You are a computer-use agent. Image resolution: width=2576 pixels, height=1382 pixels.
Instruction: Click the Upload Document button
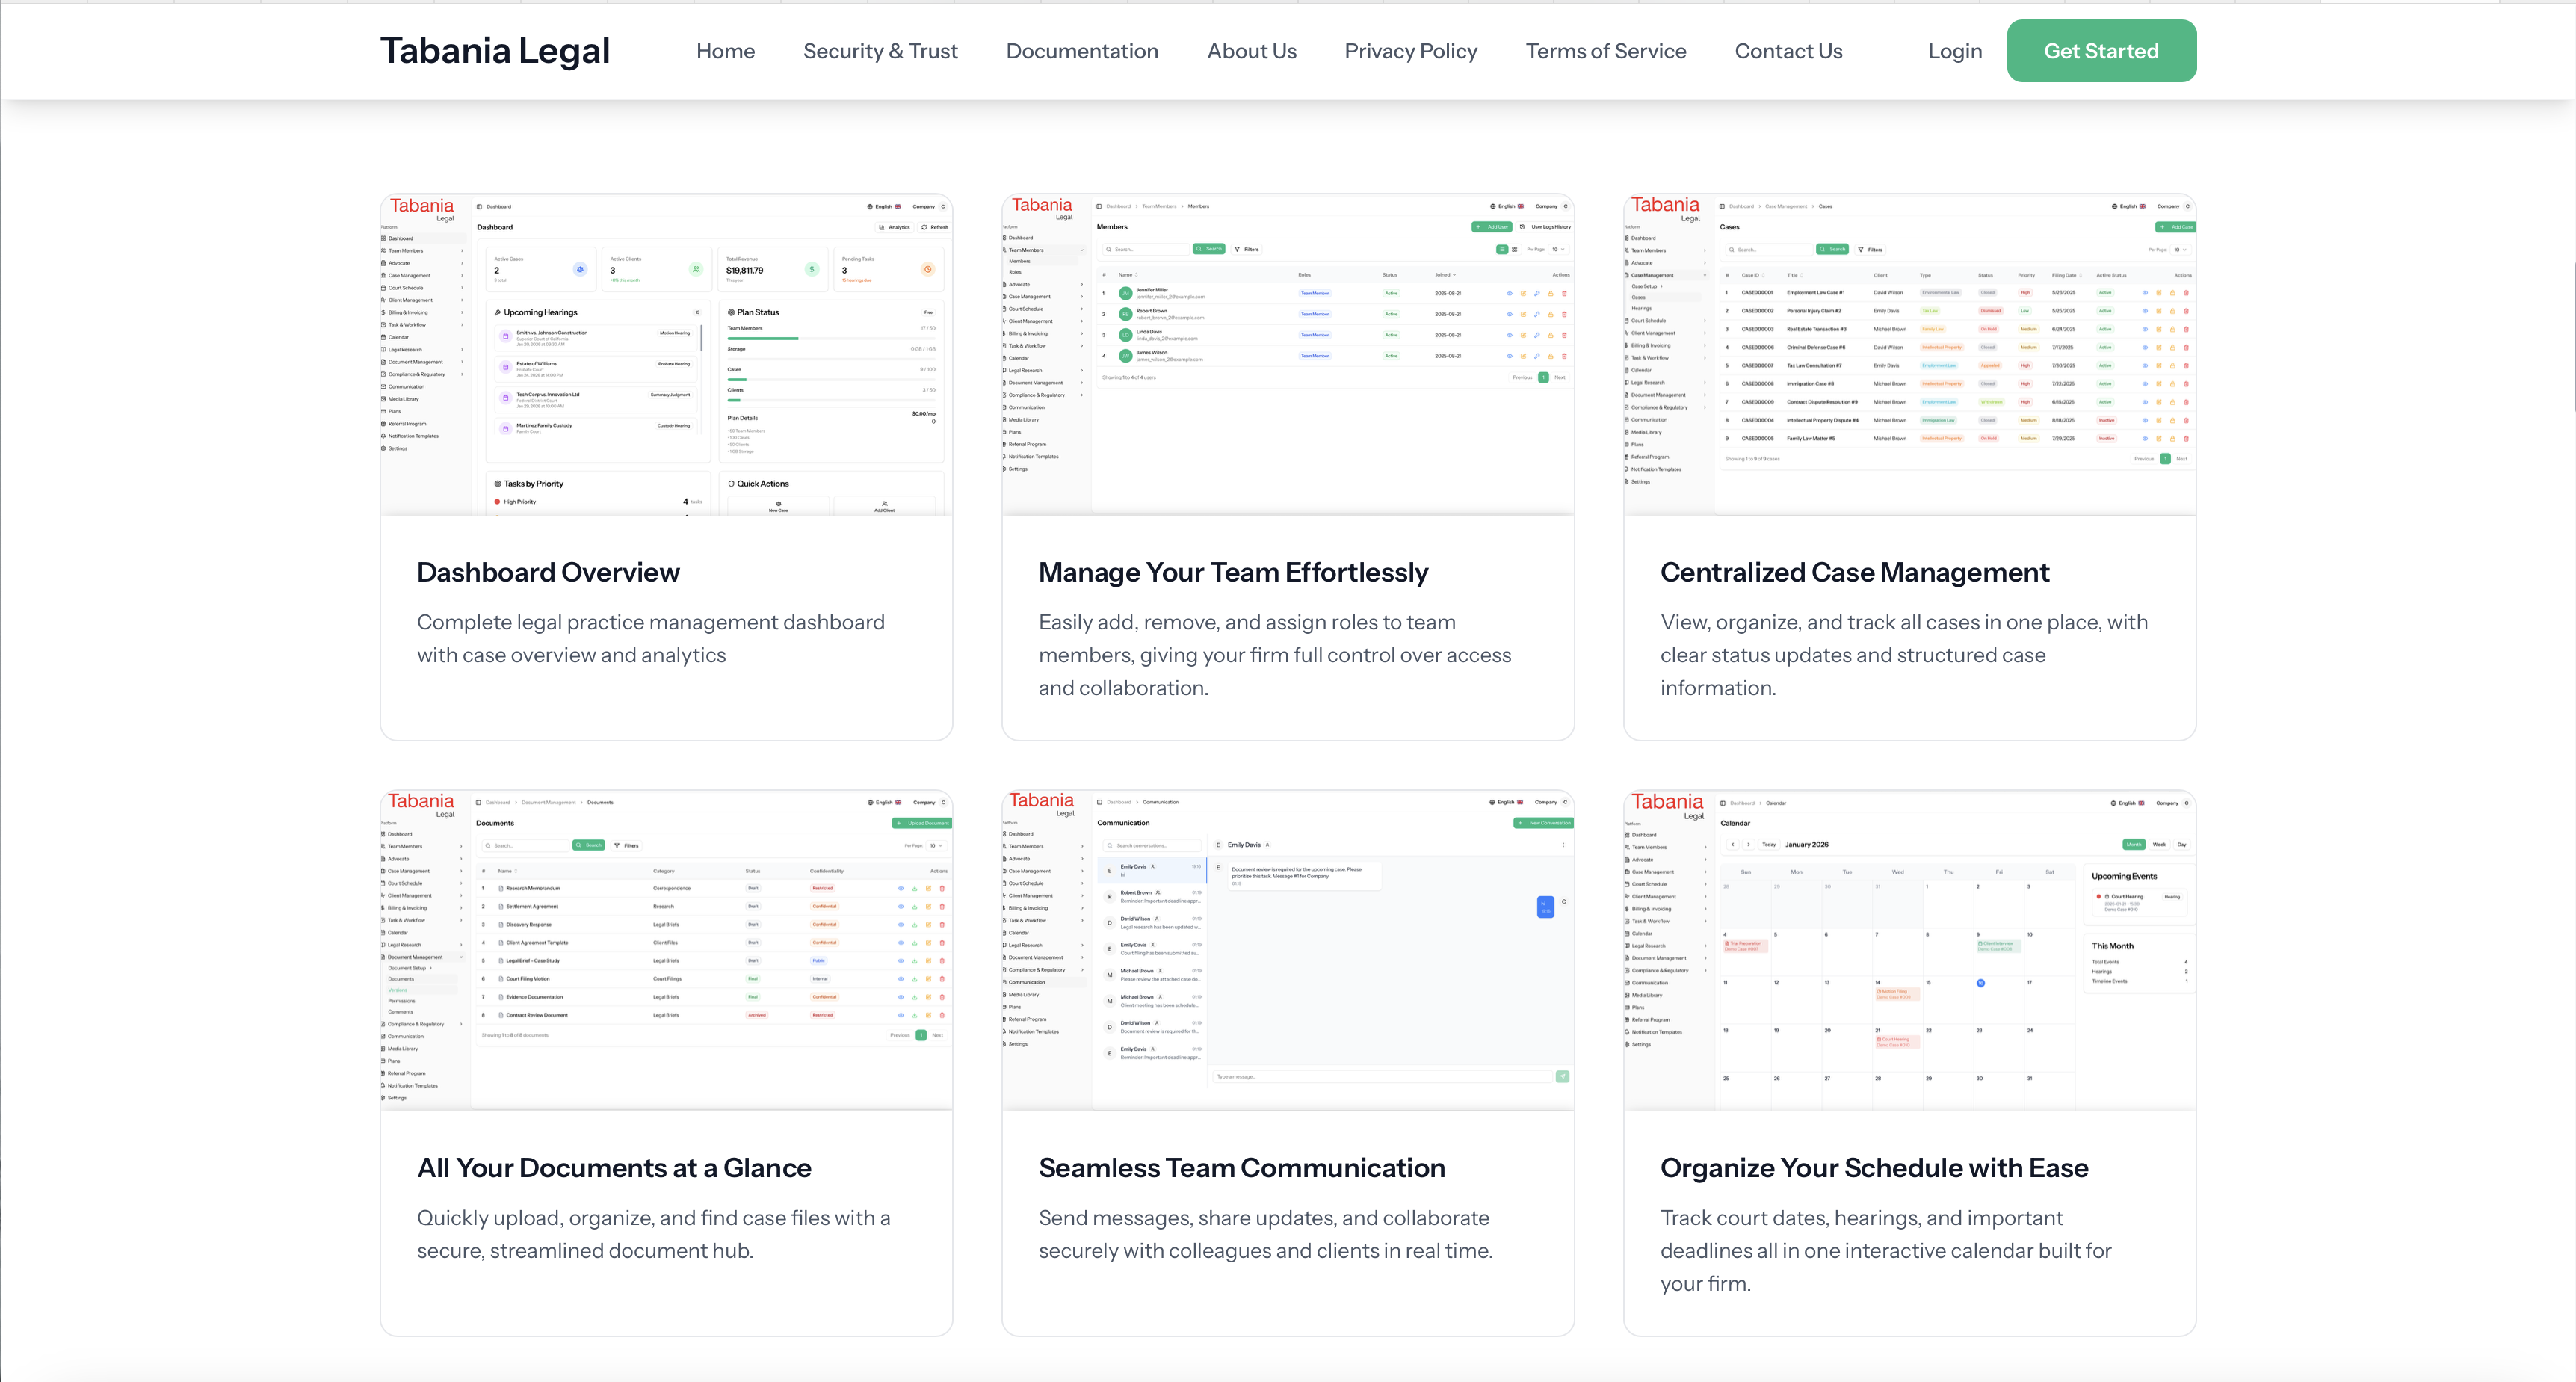[921, 823]
